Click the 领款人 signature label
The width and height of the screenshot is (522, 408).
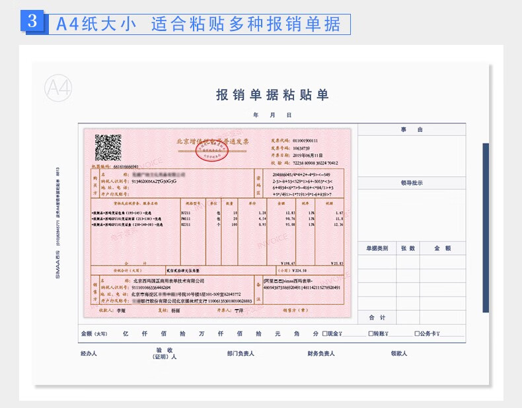(398, 353)
